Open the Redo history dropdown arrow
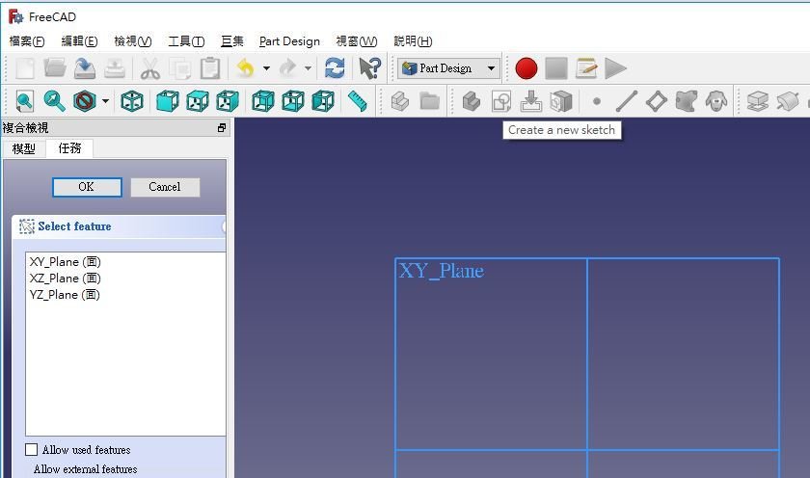Screen dimensions: 810x478 308,68
